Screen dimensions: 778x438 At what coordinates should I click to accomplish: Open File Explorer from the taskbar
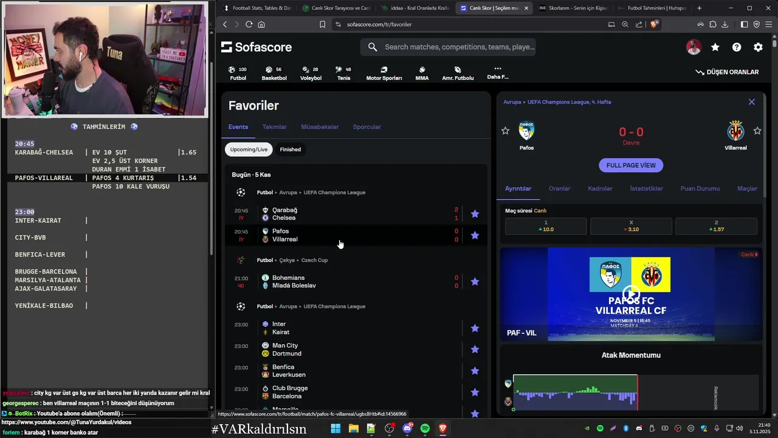tap(353, 428)
